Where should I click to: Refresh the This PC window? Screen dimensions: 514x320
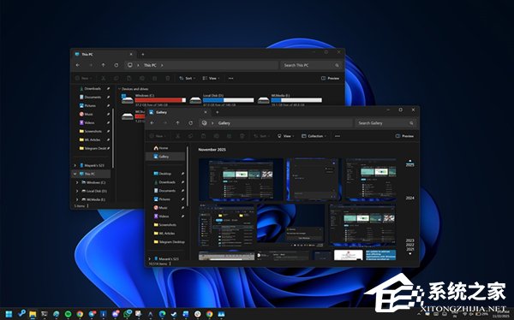tap(116, 65)
